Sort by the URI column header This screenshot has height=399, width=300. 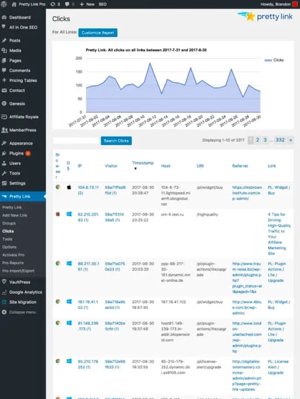(x=200, y=166)
